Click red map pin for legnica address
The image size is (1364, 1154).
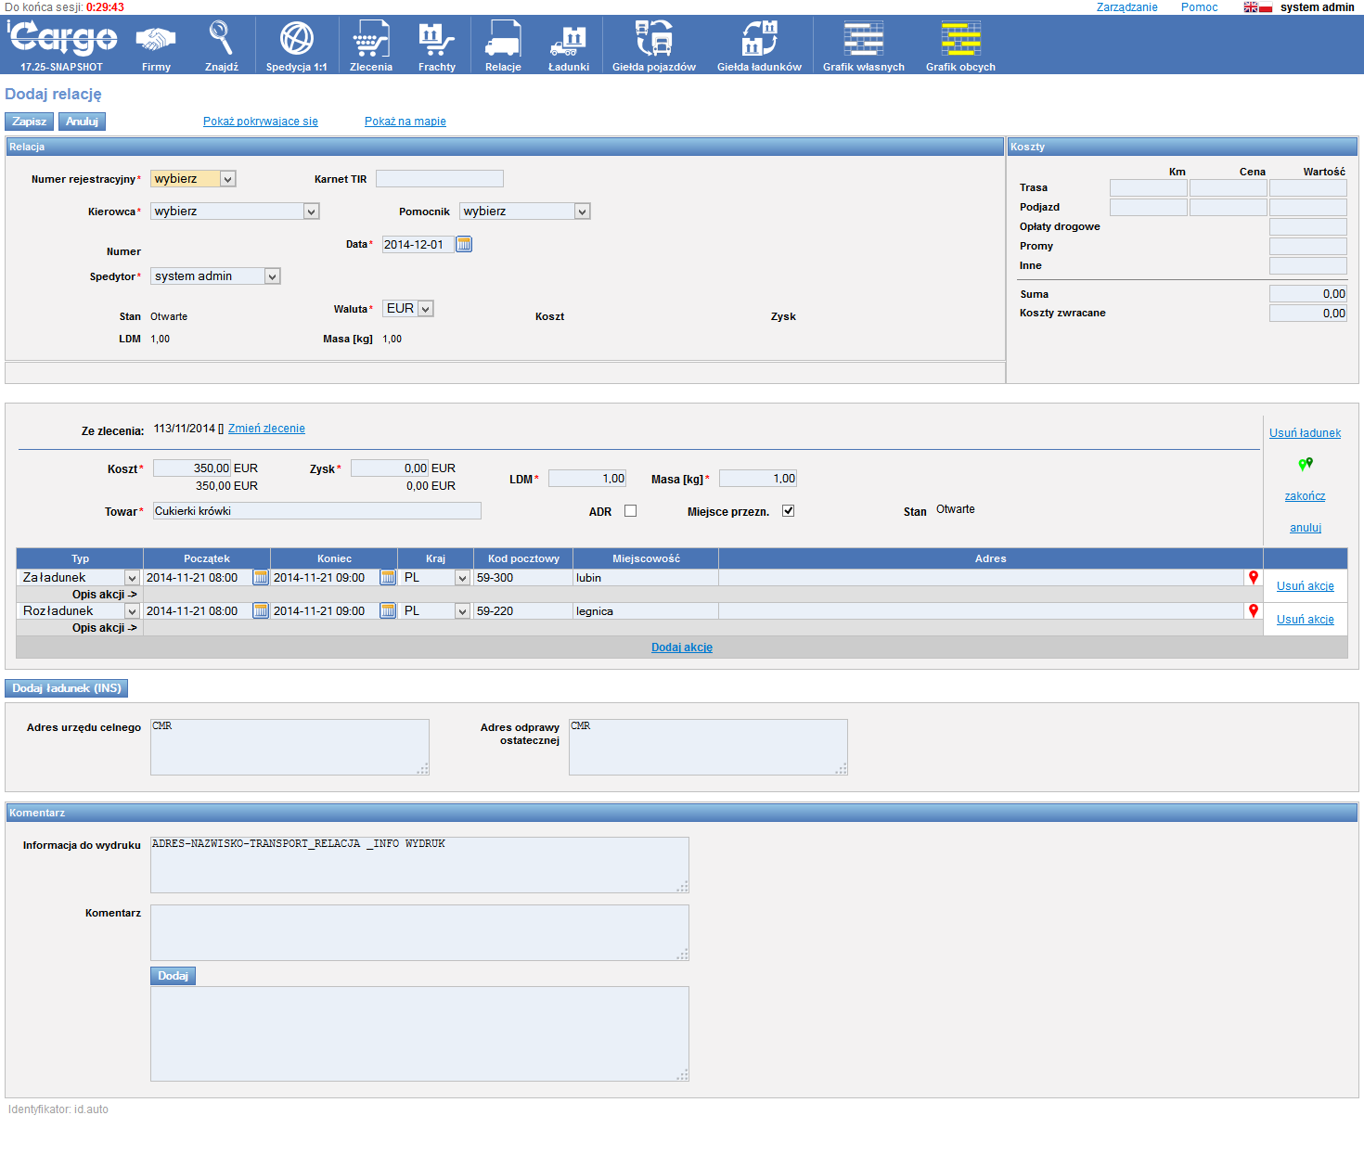point(1254,610)
